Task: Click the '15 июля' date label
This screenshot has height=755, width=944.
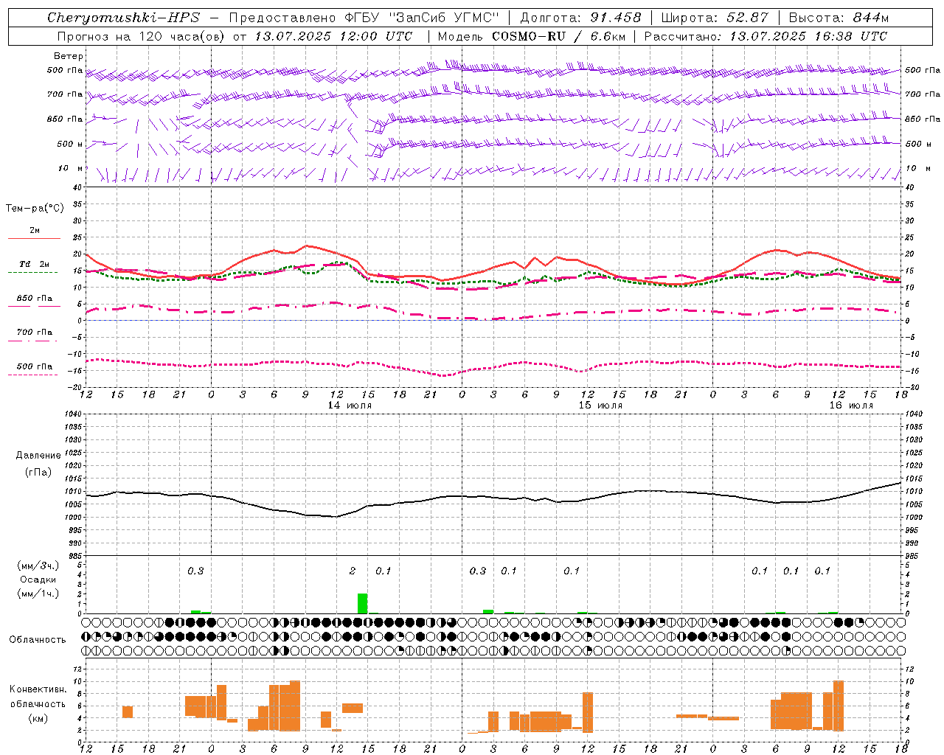Action: tap(600, 406)
